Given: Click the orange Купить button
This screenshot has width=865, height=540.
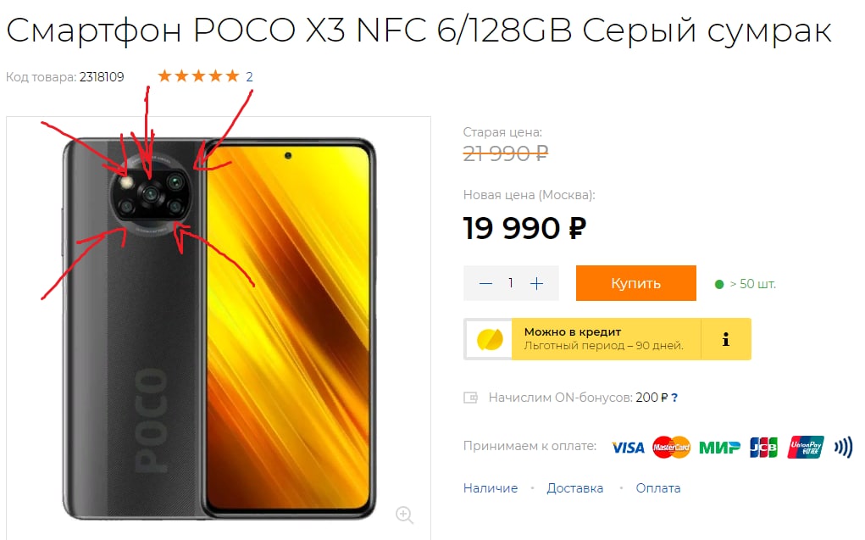Looking at the screenshot, I should coord(636,283).
